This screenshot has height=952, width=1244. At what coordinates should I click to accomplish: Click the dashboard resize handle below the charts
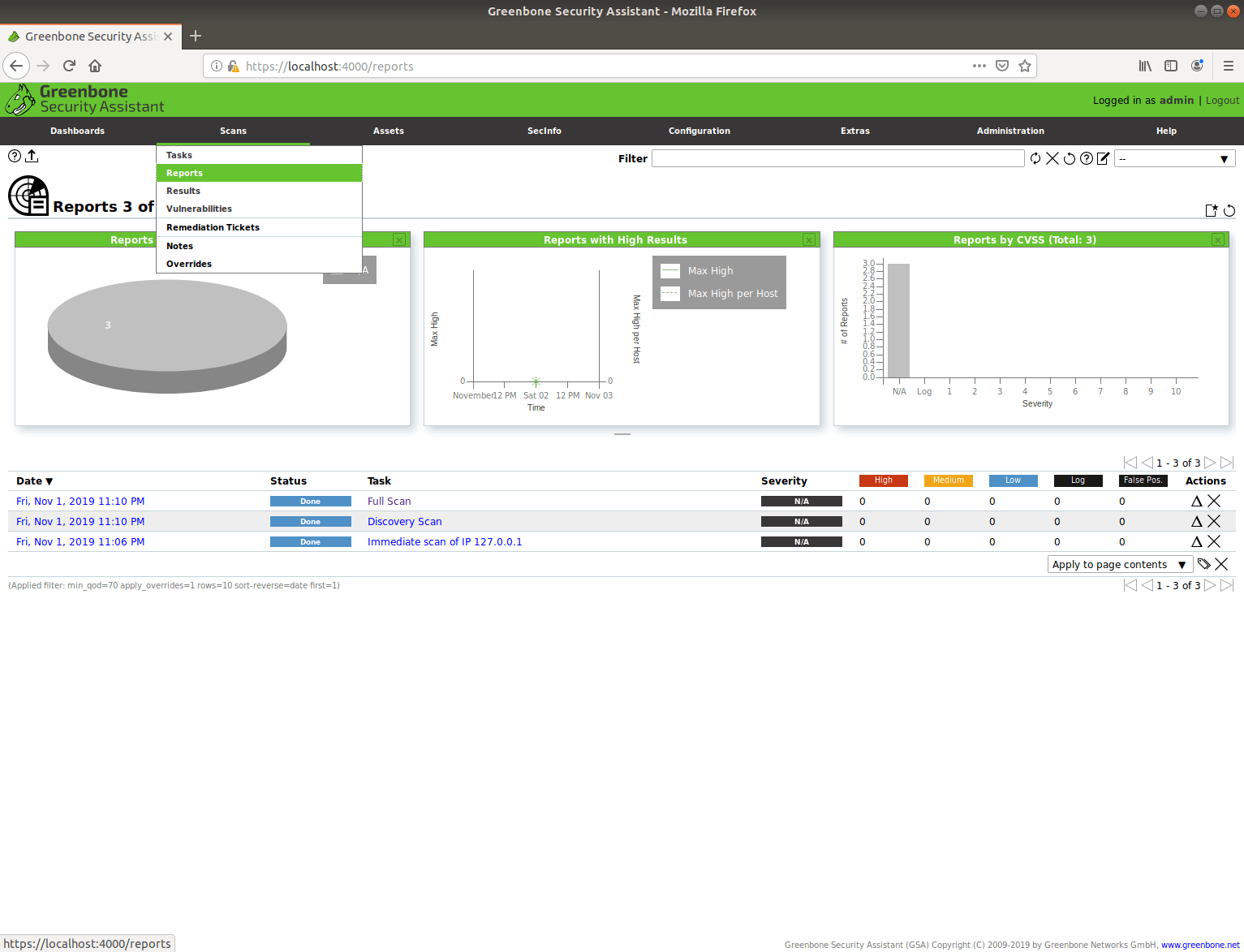[622, 434]
